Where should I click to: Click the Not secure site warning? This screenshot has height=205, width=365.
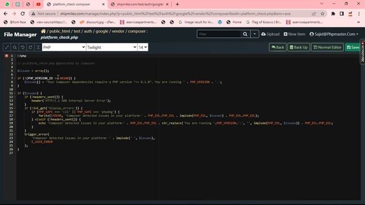coord(43,14)
